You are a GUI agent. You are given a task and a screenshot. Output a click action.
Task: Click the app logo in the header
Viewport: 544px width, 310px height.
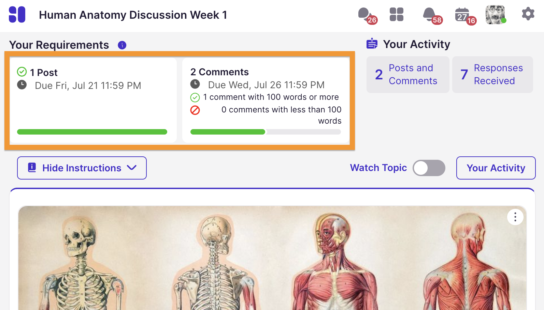(17, 15)
